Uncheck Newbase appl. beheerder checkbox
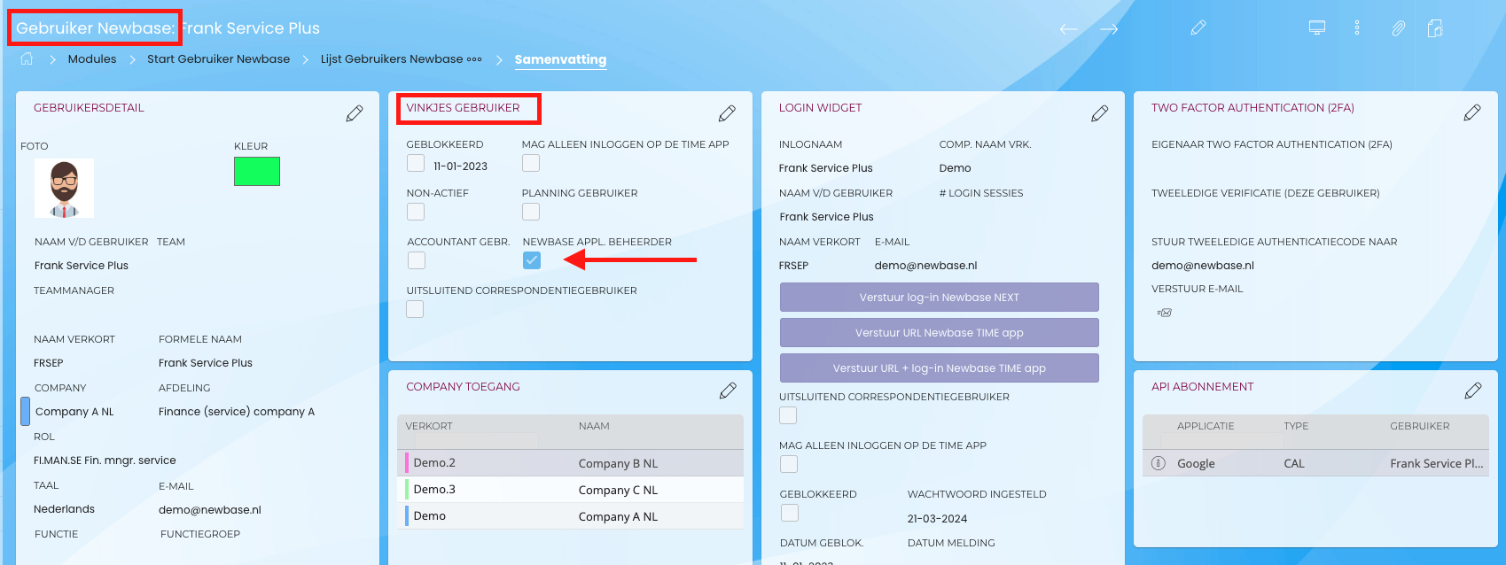Image resolution: width=1506 pixels, height=565 pixels. coord(532,260)
